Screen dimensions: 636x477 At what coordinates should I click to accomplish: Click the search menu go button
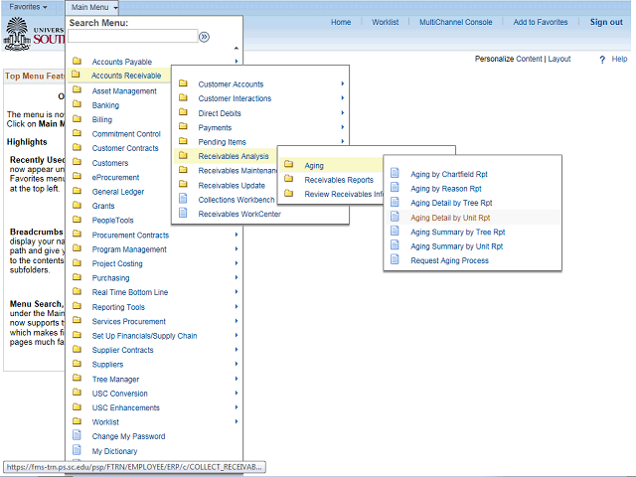204,37
